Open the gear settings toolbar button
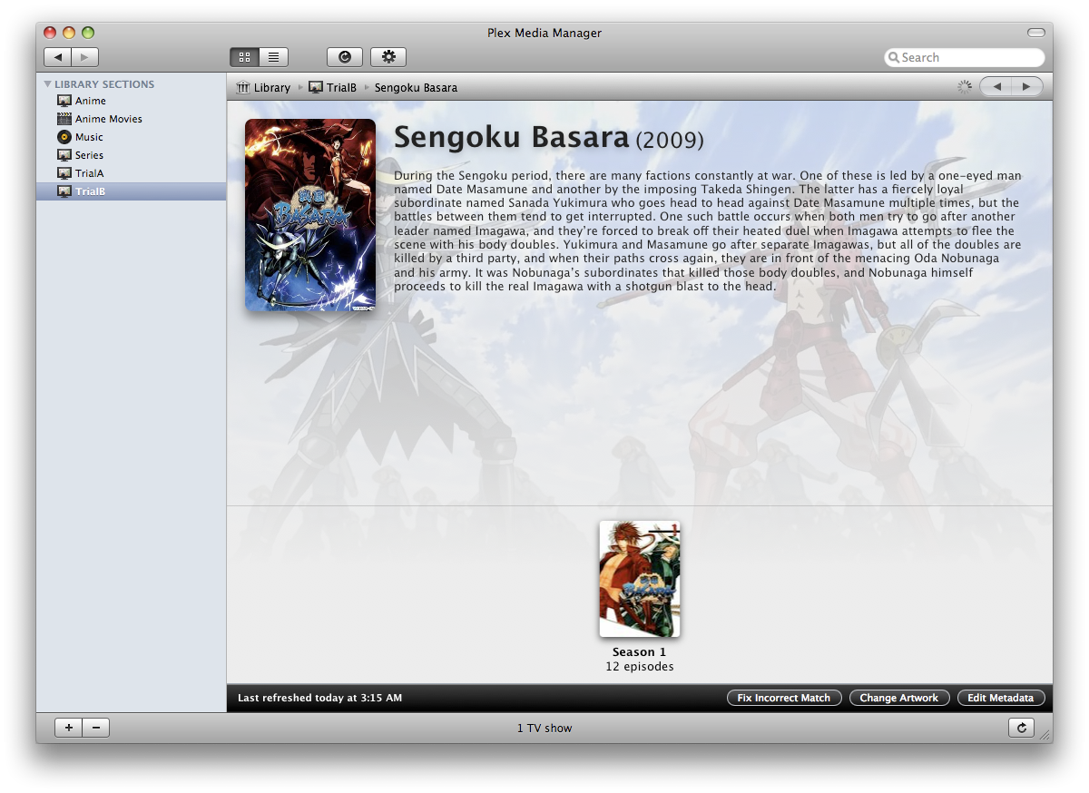The height and width of the screenshot is (793, 1089). pos(388,57)
